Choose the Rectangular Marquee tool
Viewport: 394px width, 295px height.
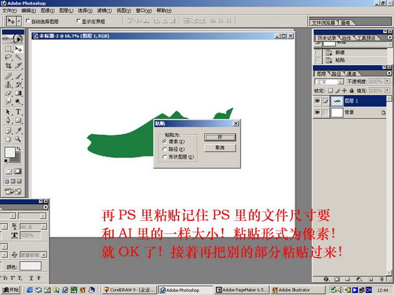point(8,49)
